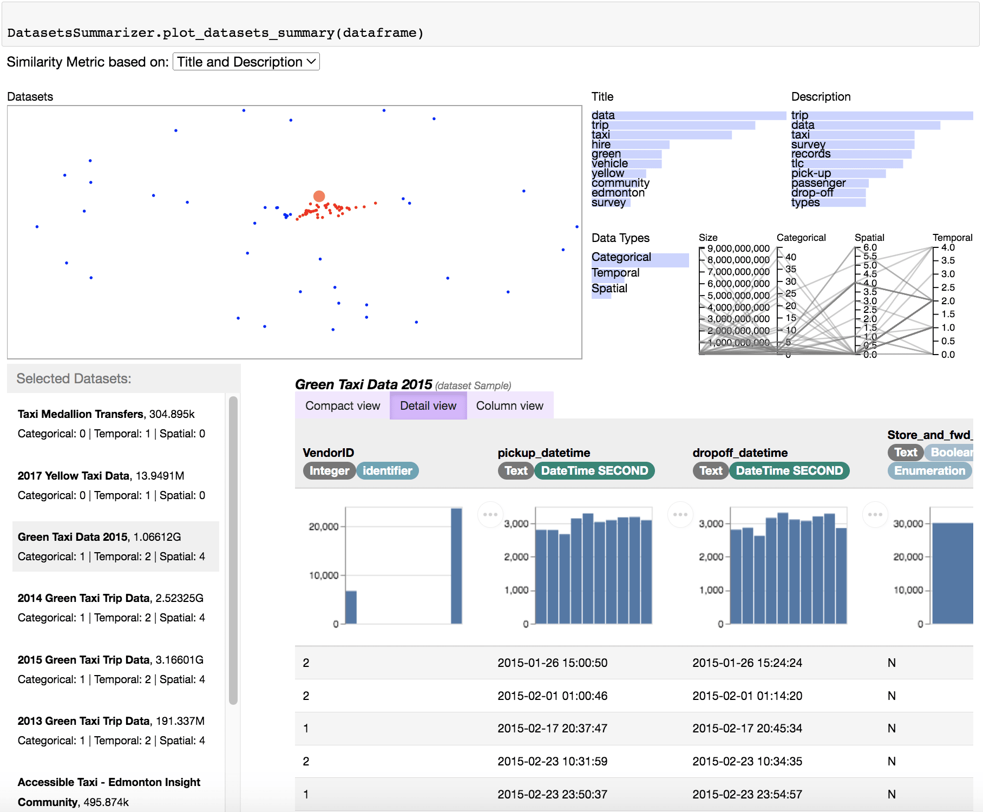Click Text tag under pickup_datetime column
The width and height of the screenshot is (983, 812).
click(516, 470)
